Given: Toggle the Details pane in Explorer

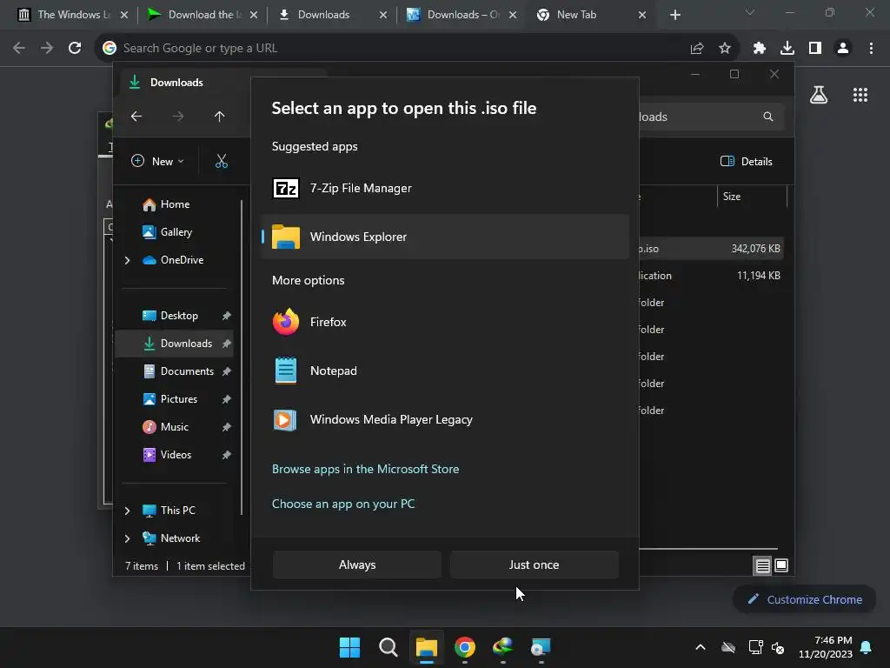Looking at the screenshot, I should (x=746, y=161).
